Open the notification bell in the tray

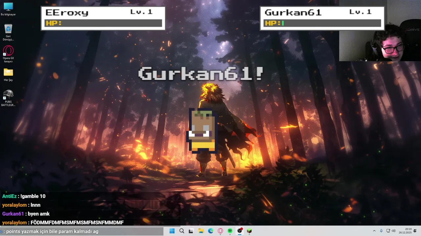[415, 231]
